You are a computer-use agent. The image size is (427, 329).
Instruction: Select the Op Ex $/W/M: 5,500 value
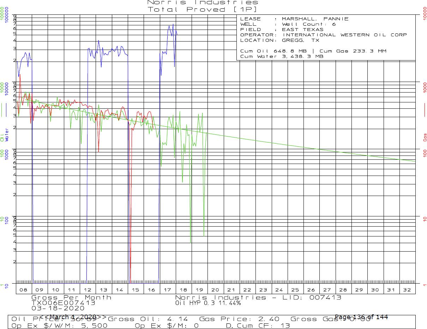pyautogui.click(x=59, y=326)
